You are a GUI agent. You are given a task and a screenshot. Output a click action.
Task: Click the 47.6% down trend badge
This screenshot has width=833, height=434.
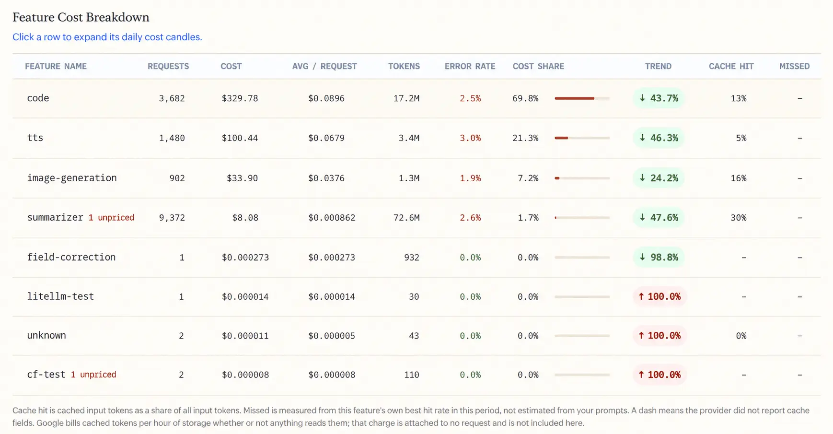click(659, 218)
